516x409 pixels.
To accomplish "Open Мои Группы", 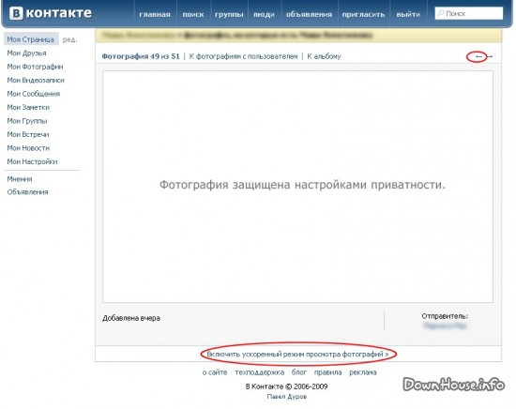I will pyautogui.click(x=27, y=121).
